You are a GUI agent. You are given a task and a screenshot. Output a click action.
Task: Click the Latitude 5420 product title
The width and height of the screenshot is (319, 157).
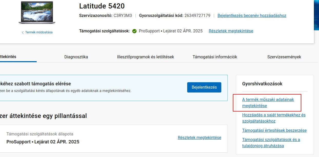(x=102, y=6)
